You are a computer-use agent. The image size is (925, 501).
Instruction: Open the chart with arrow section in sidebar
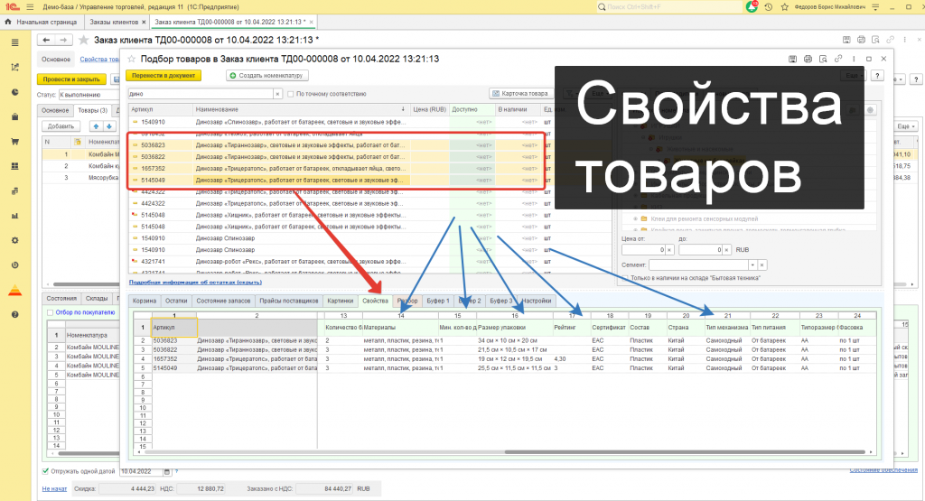coord(14,67)
